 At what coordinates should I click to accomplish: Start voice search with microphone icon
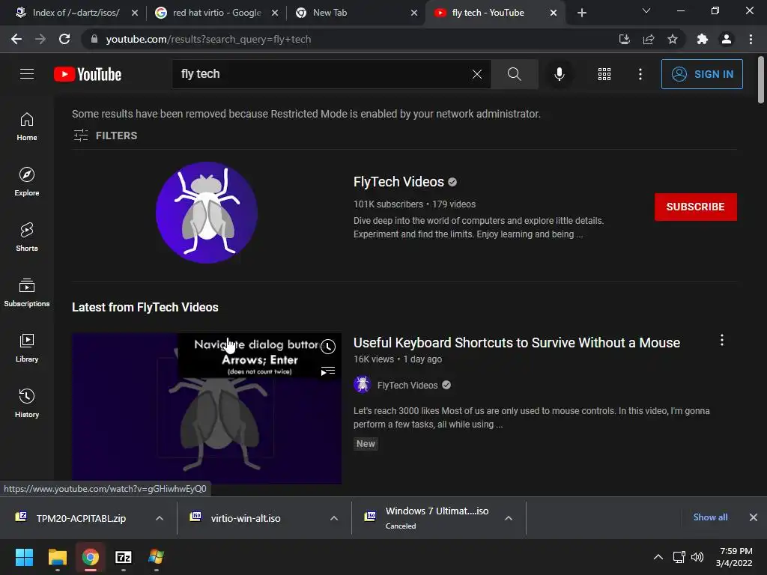559,74
